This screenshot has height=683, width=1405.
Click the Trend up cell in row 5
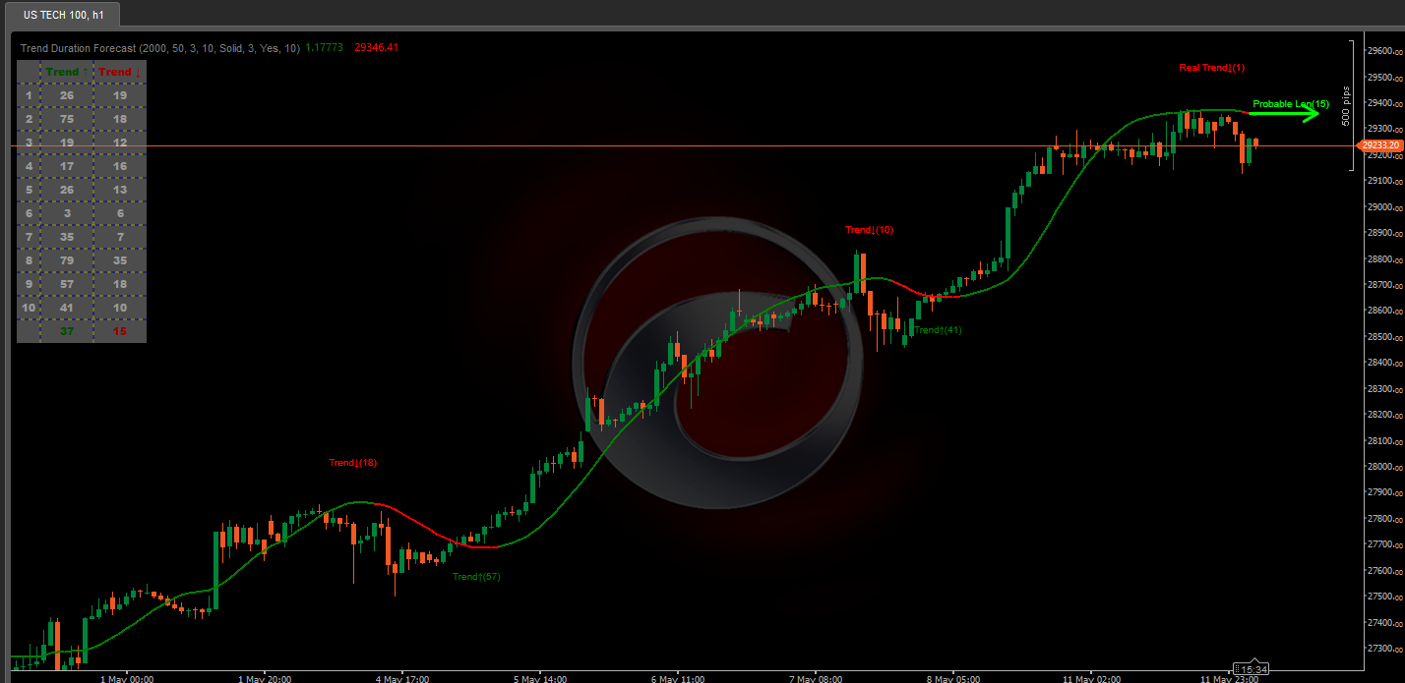66,190
